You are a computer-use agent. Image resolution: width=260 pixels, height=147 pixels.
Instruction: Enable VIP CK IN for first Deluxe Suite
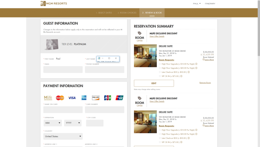pyautogui.click(x=160, y=76)
